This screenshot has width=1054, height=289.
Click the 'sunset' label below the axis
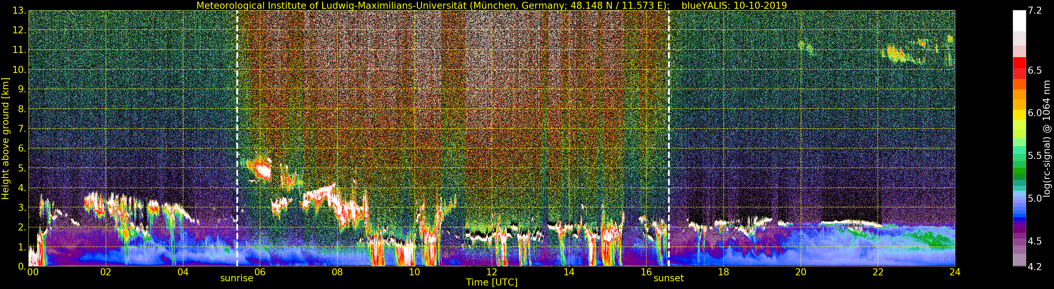click(669, 278)
